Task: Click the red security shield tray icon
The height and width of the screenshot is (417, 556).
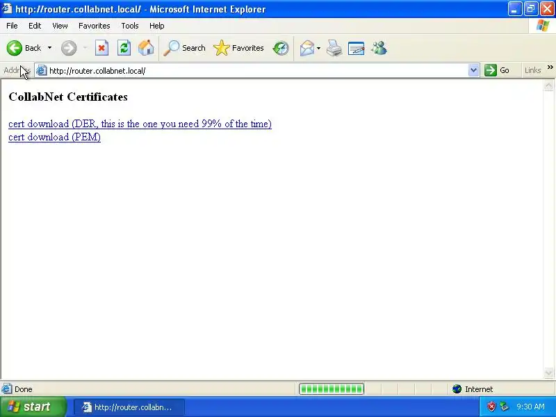Action: click(x=491, y=407)
